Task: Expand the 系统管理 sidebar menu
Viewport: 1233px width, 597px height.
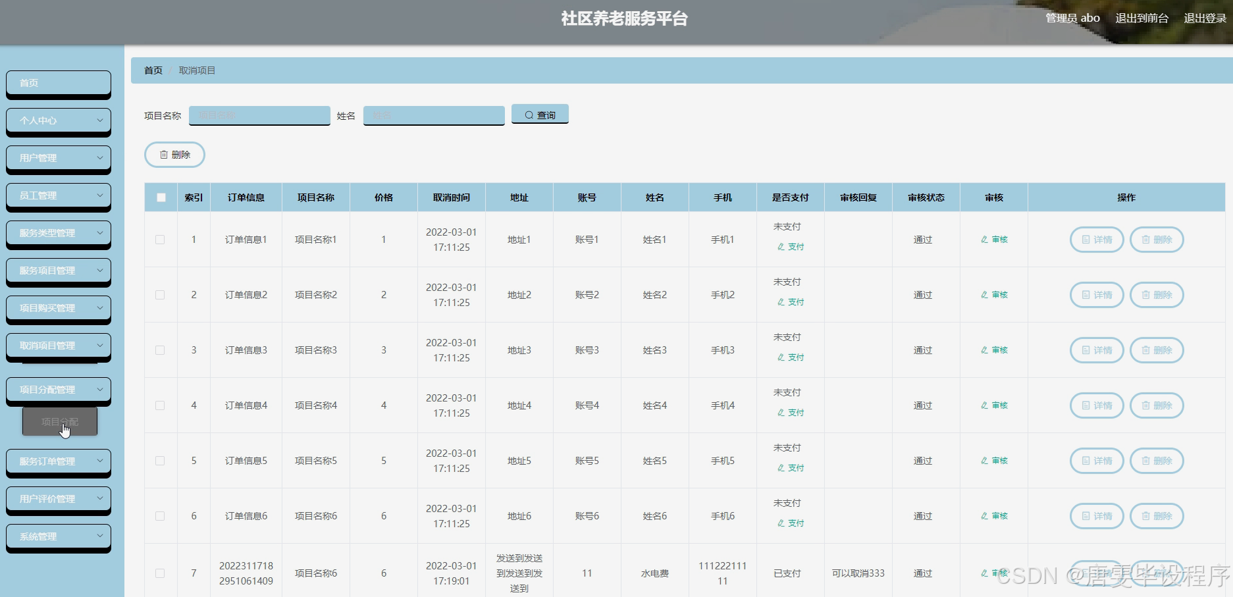Action: point(59,536)
